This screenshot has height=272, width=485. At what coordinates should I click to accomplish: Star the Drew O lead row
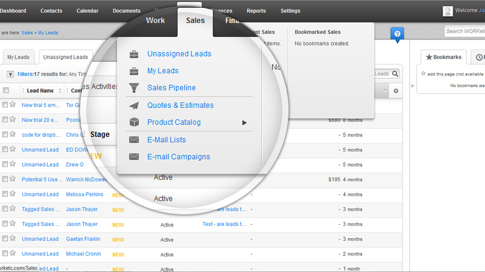pyautogui.click(x=12, y=164)
